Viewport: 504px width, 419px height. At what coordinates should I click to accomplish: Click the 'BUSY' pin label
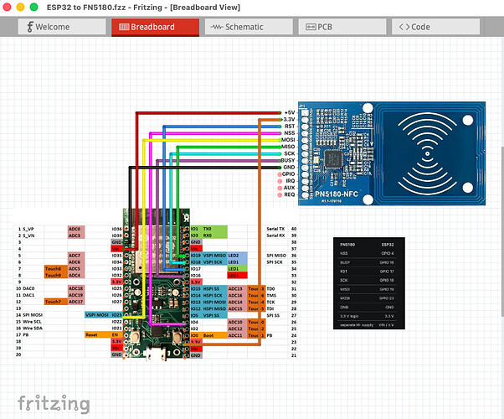pos(288,160)
